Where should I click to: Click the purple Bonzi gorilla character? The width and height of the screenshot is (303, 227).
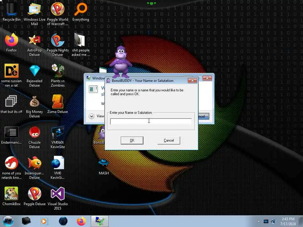121,62
